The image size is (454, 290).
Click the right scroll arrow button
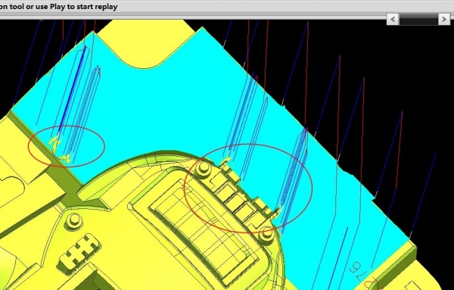[x=444, y=20]
